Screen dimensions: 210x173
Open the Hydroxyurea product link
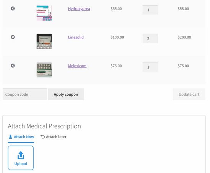79,9
